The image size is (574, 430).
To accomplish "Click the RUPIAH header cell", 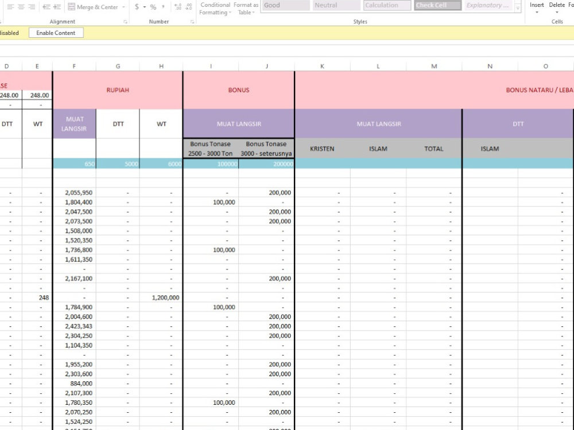I will (x=118, y=90).
